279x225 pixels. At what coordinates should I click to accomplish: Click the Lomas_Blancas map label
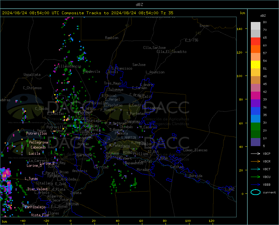(195, 150)
